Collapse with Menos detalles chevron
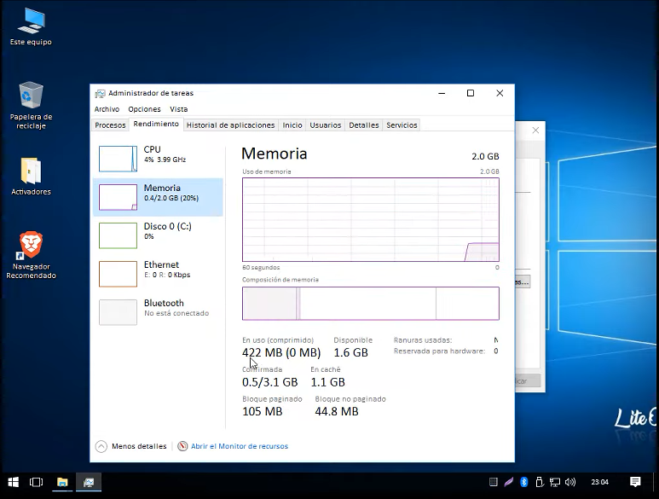 (x=101, y=446)
